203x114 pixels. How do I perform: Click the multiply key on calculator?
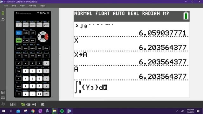click(x=46, y=71)
